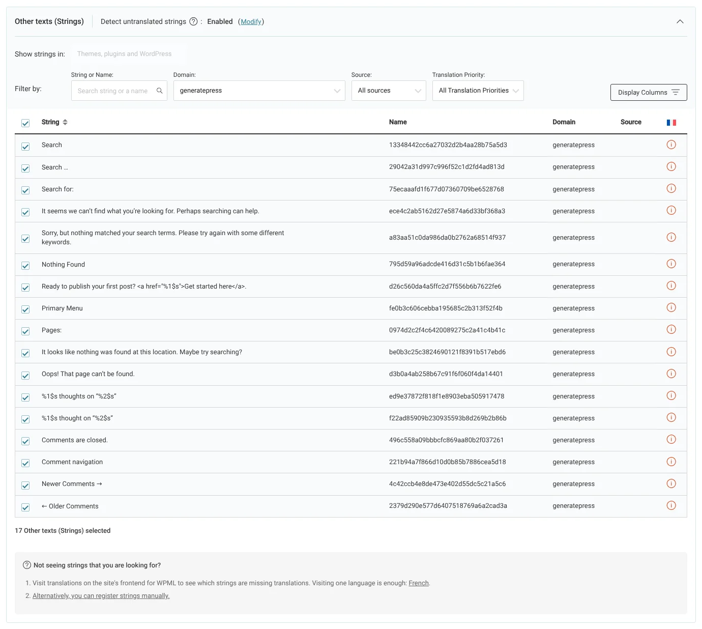Click status icon for '%1$s thoughts on' row

pos(671,396)
